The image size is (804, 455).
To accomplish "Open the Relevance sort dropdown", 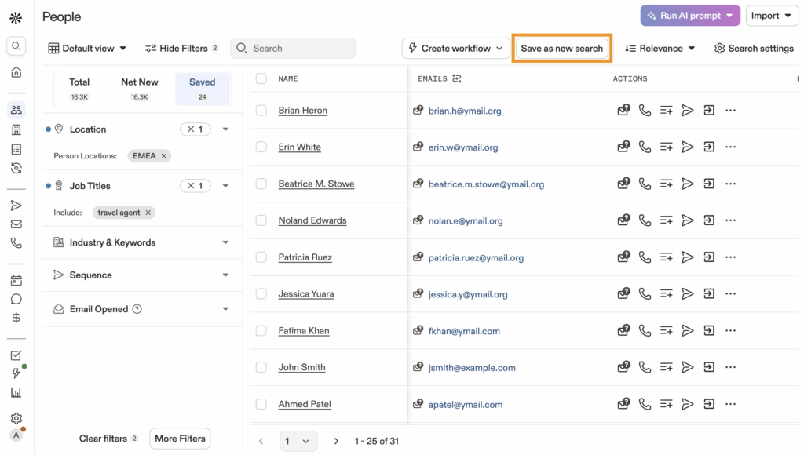I will 660,49.
